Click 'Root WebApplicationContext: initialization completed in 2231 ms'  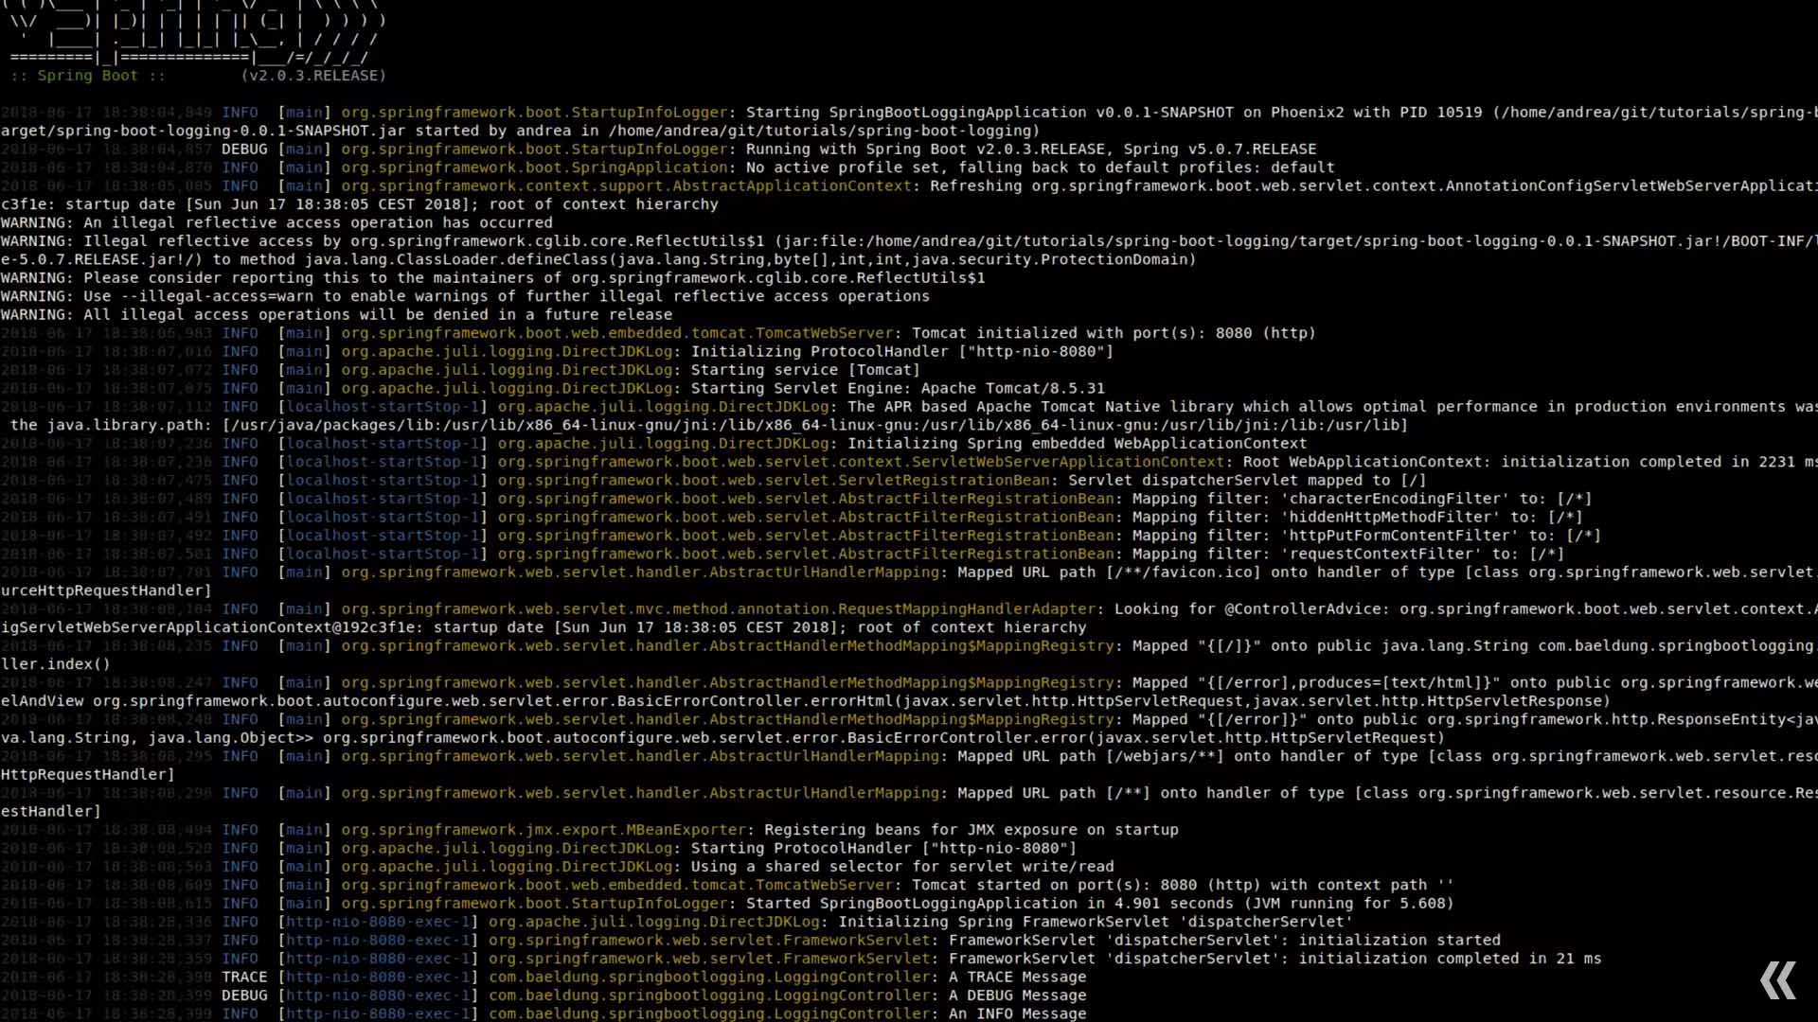[1530, 463]
